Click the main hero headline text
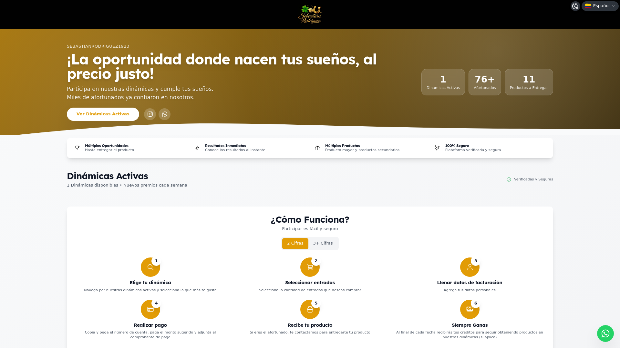This screenshot has width=620, height=348. coord(222,67)
